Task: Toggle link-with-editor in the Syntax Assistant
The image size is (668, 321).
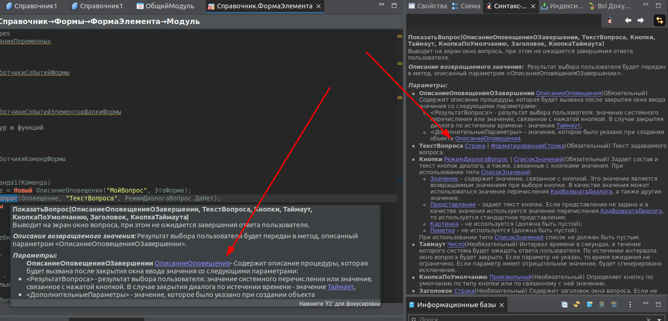Action: point(660,20)
